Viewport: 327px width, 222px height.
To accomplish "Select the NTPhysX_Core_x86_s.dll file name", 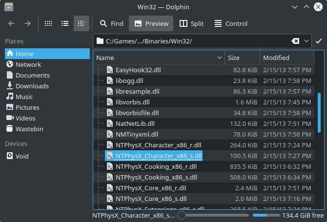I will [151, 199].
